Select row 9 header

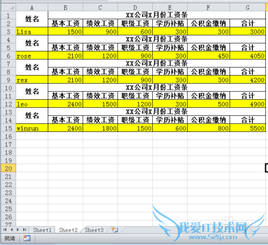[9, 80]
